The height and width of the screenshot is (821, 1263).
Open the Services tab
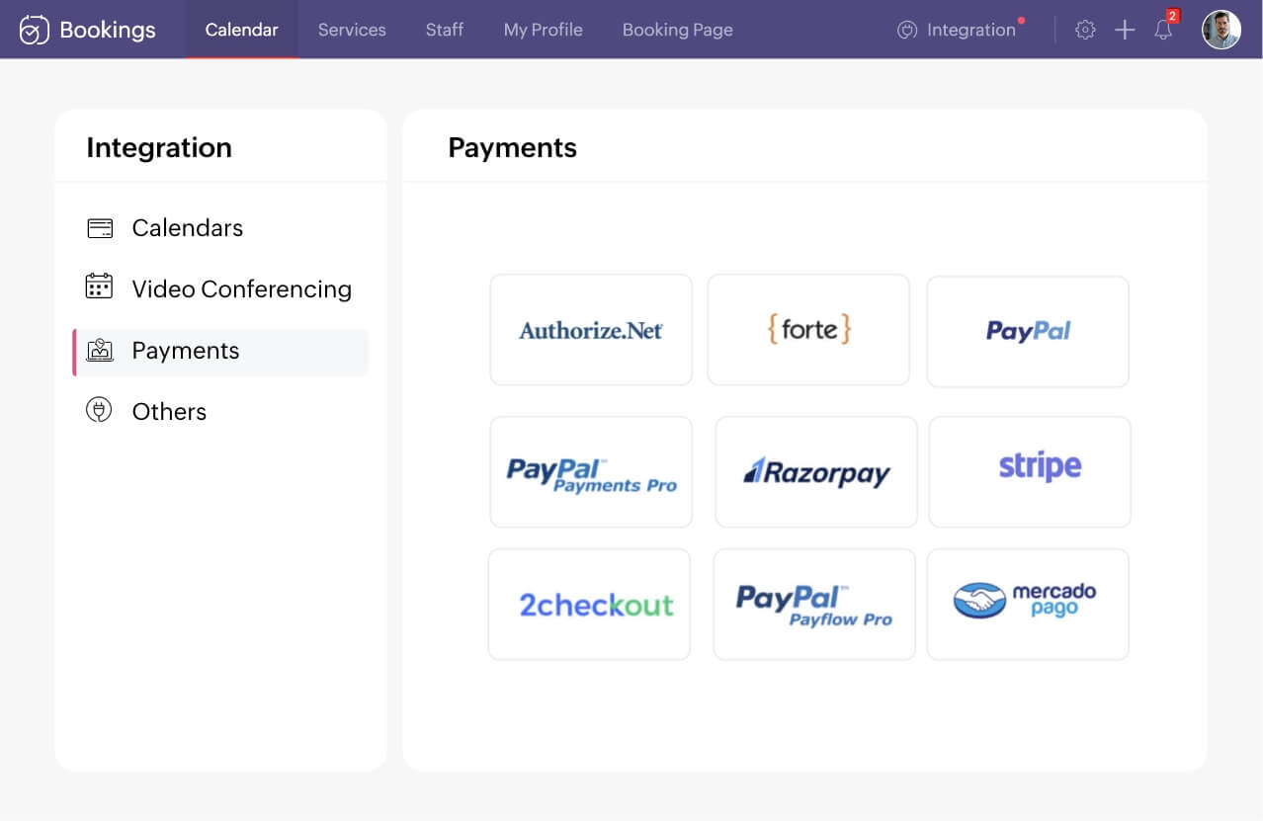352,30
